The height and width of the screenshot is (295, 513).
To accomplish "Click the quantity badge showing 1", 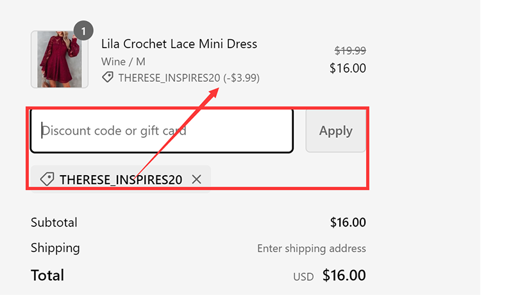I will click(x=83, y=30).
